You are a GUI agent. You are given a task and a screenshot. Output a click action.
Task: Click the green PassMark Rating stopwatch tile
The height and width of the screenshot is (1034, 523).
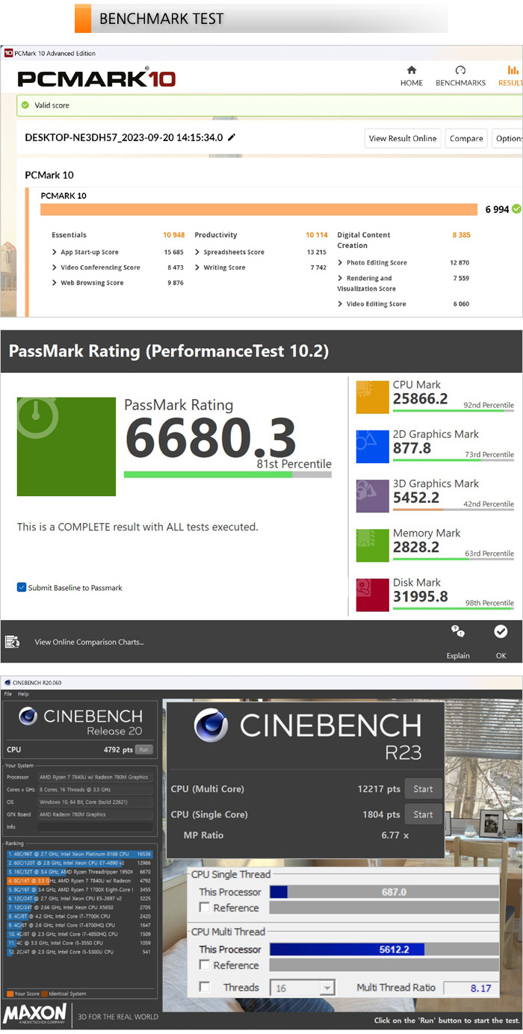coord(66,447)
